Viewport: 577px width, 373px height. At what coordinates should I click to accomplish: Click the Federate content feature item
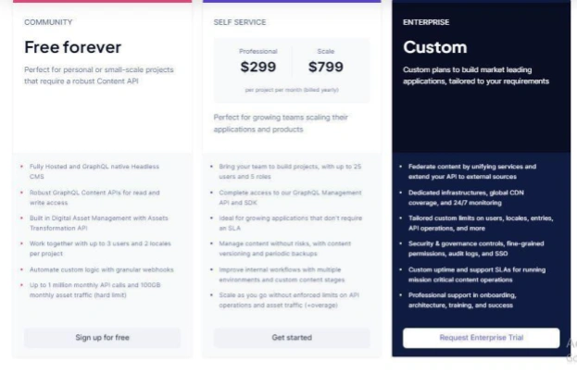coord(472,171)
